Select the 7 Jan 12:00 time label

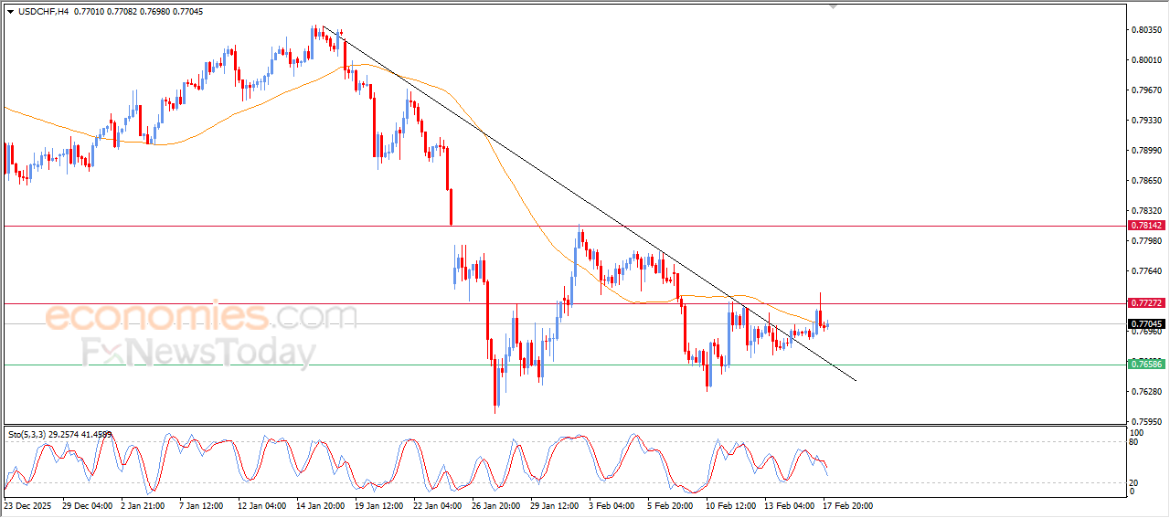click(x=199, y=504)
